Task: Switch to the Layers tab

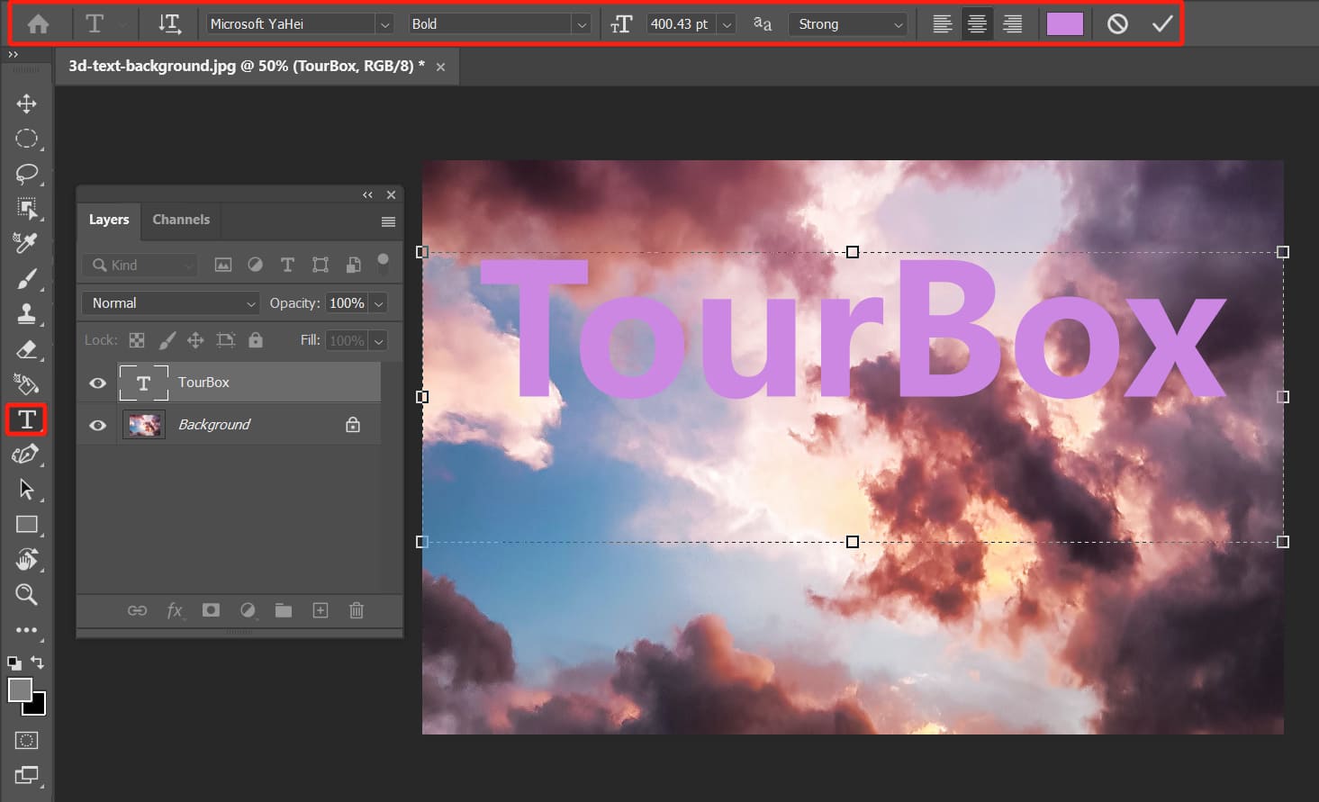Action: click(109, 220)
